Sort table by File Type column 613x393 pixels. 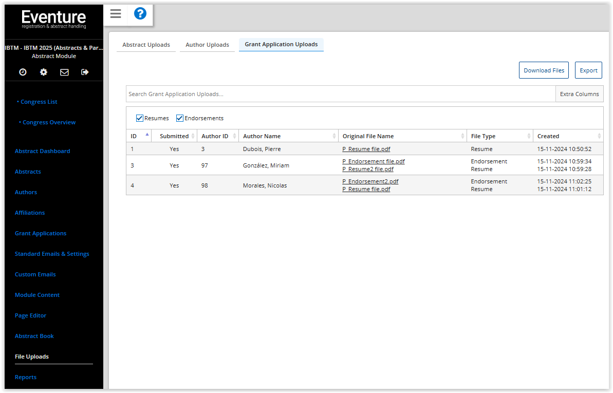pyautogui.click(x=499, y=136)
